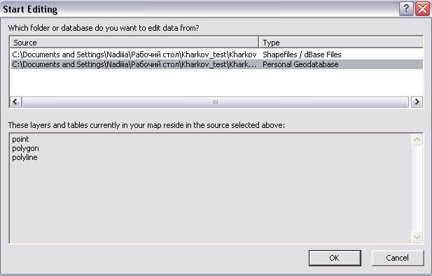This screenshot has height=276, width=432.
Task: Click the Type column header
Action: [x=341, y=43]
